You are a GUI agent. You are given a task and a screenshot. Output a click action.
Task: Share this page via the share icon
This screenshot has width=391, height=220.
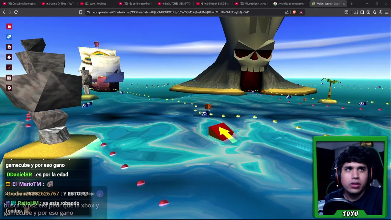pyautogui.click(x=287, y=12)
